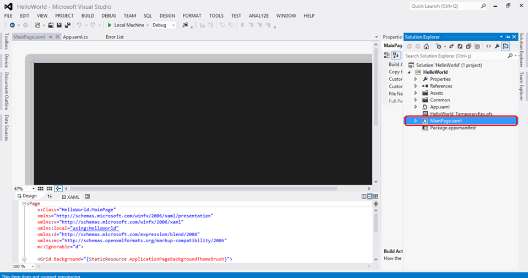Image resolution: width=528 pixels, height=278 pixels.
Task: Click the vertical split view icon
Action: (x=364, y=197)
